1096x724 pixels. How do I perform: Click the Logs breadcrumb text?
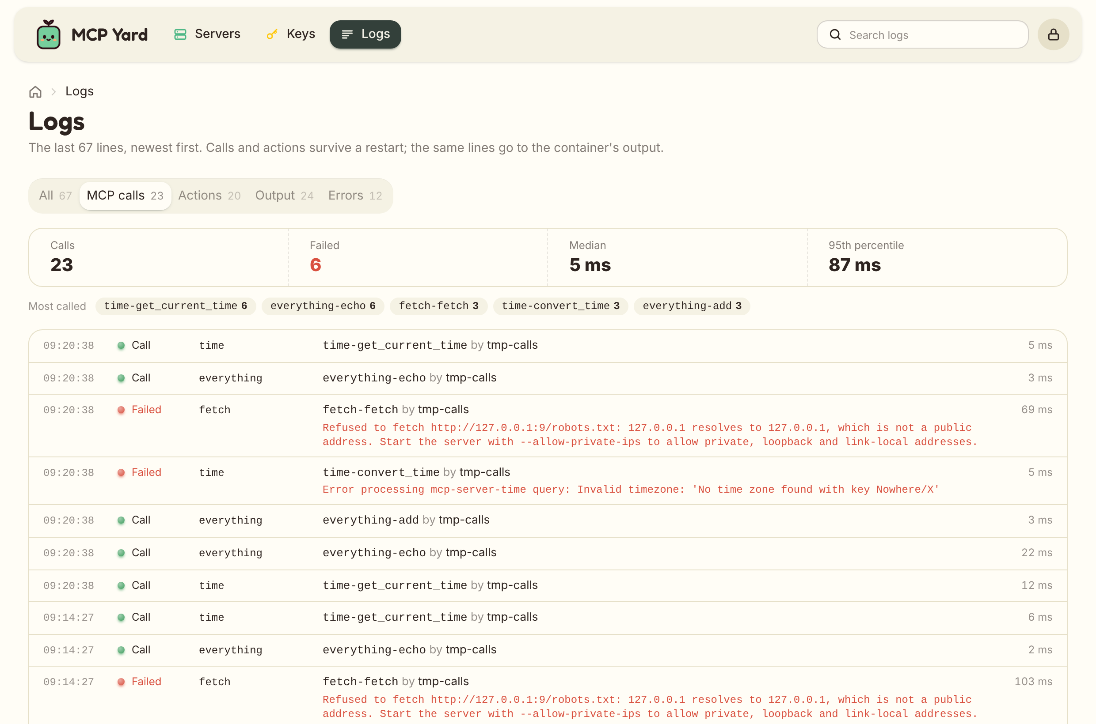[80, 91]
